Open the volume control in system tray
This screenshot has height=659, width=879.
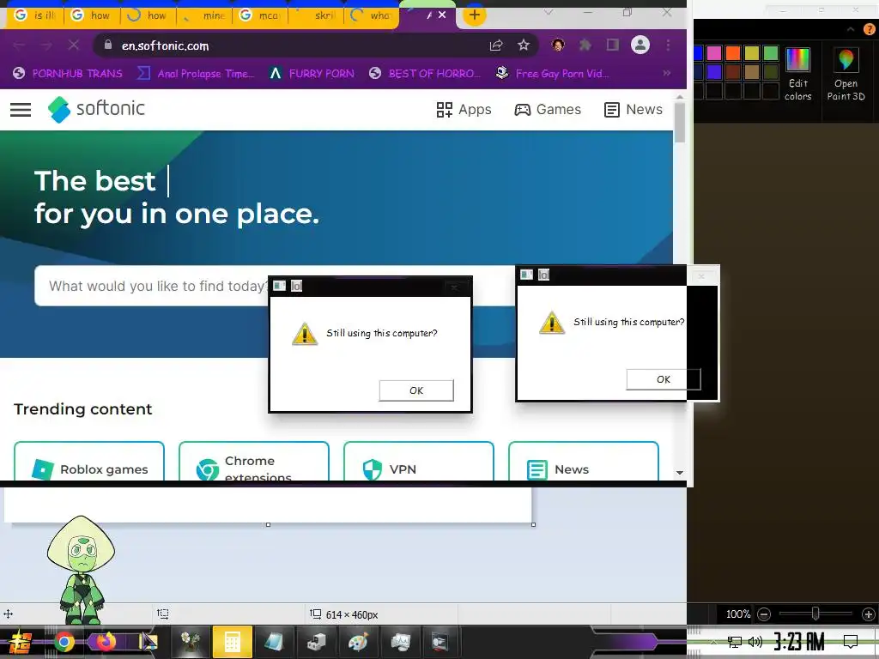pyautogui.click(x=755, y=642)
